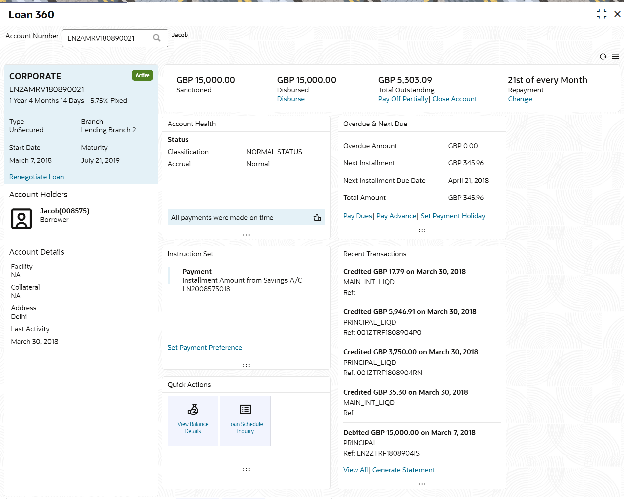This screenshot has width=624, height=499.
Task: Click the green Active status badge
Action: click(143, 75)
